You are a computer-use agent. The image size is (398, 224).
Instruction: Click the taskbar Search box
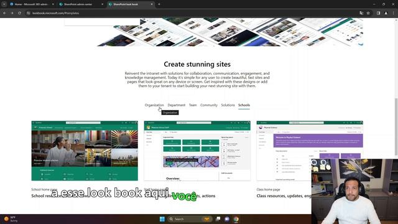[x=190, y=219]
